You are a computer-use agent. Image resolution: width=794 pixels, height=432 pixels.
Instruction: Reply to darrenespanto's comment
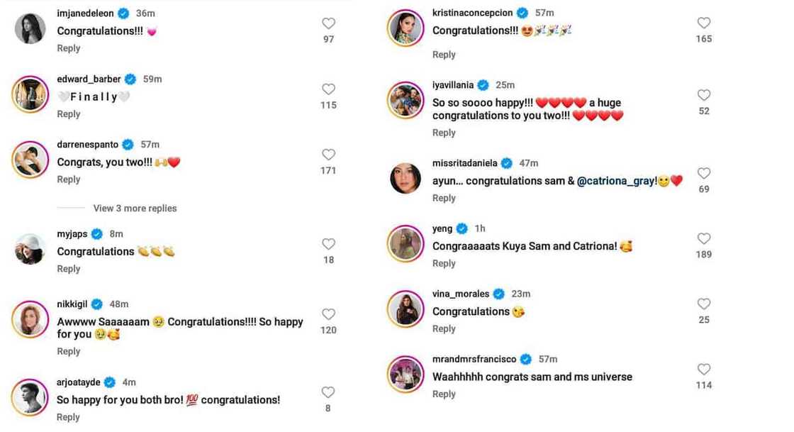click(x=69, y=179)
